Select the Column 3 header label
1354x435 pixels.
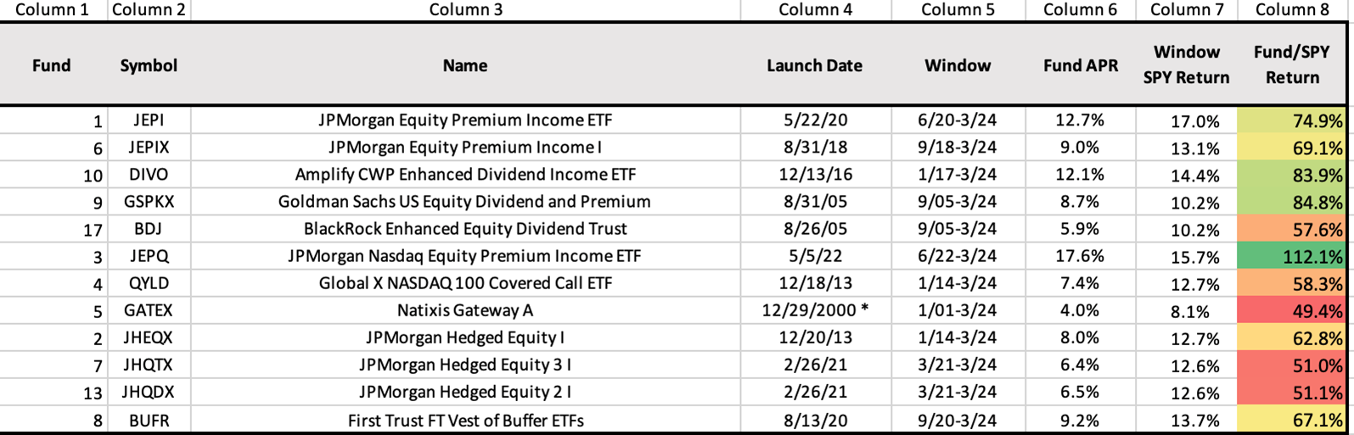465,9
